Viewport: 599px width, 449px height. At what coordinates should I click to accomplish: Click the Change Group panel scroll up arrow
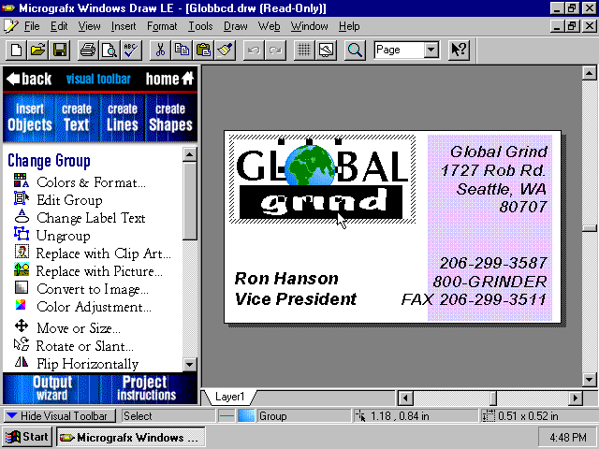click(x=189, y=154)
